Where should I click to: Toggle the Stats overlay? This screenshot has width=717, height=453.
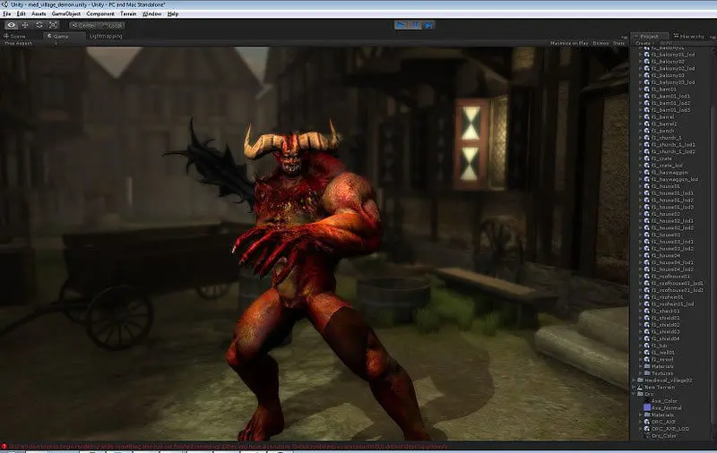(x=618, y=43)
